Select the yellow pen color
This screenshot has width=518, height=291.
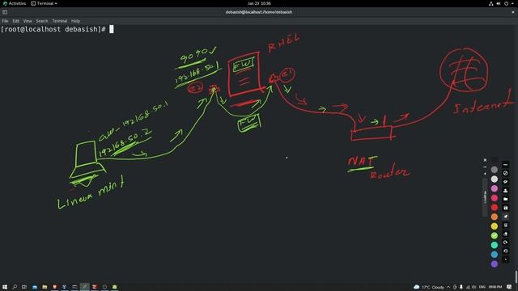click(495, 226)
